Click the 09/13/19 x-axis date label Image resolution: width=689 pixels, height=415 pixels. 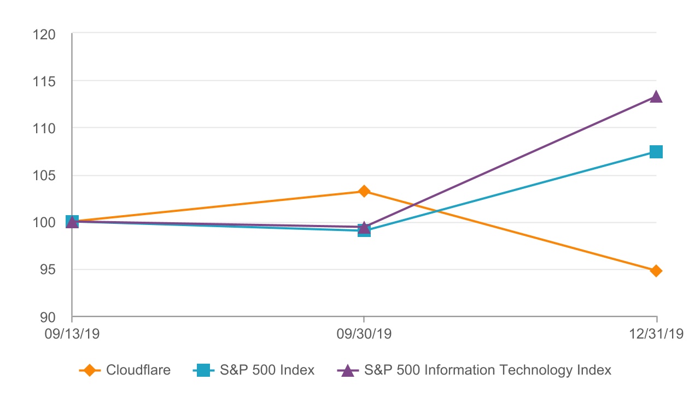click(72, 334)
